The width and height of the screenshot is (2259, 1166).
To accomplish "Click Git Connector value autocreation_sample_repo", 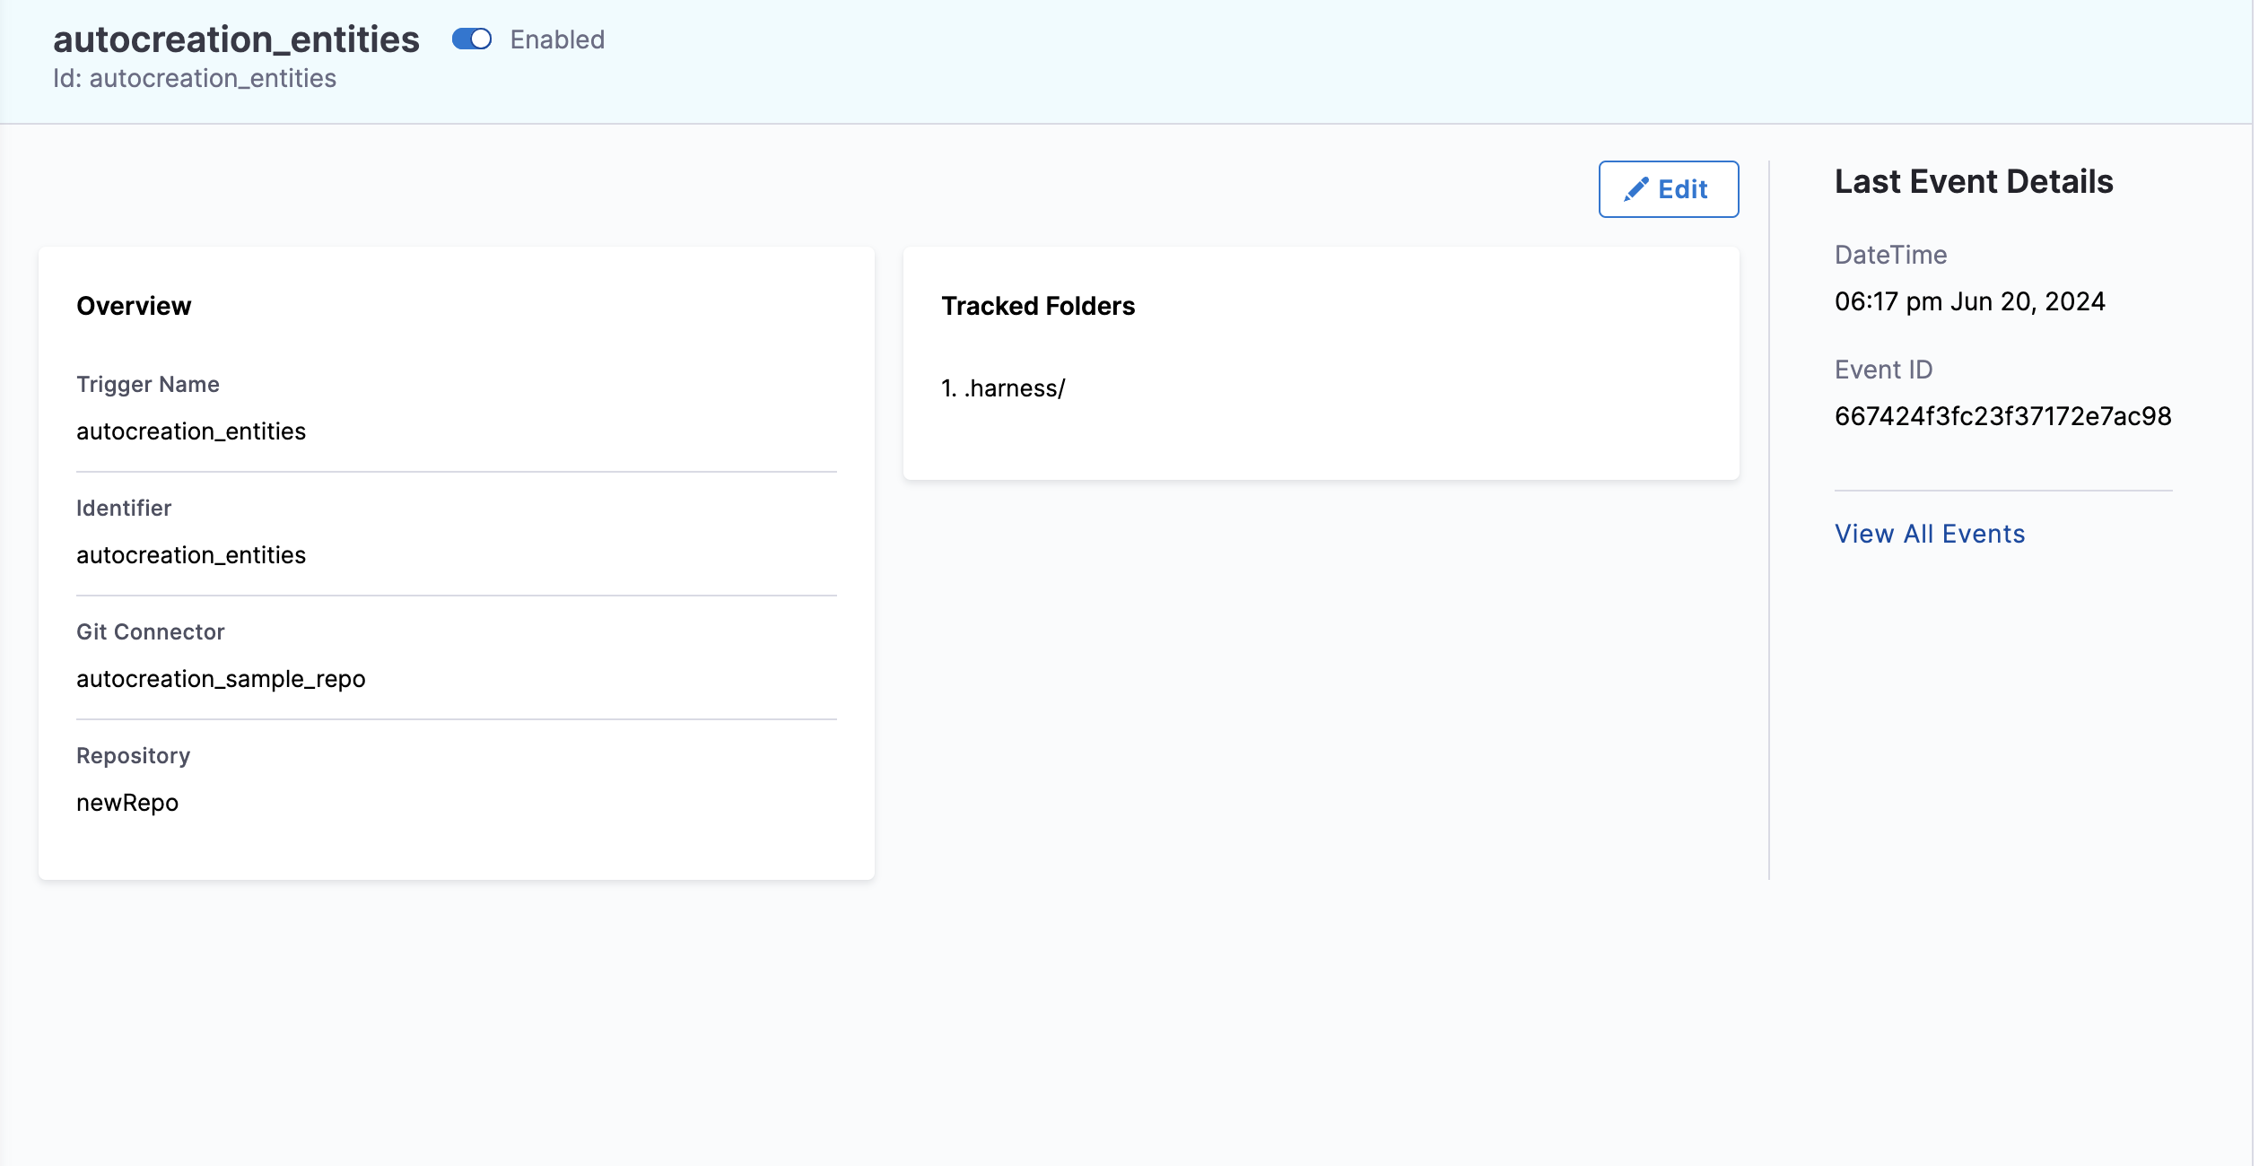I will coord(221,679).
